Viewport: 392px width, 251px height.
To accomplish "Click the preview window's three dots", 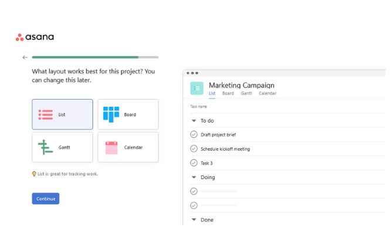I will (192, 73).
